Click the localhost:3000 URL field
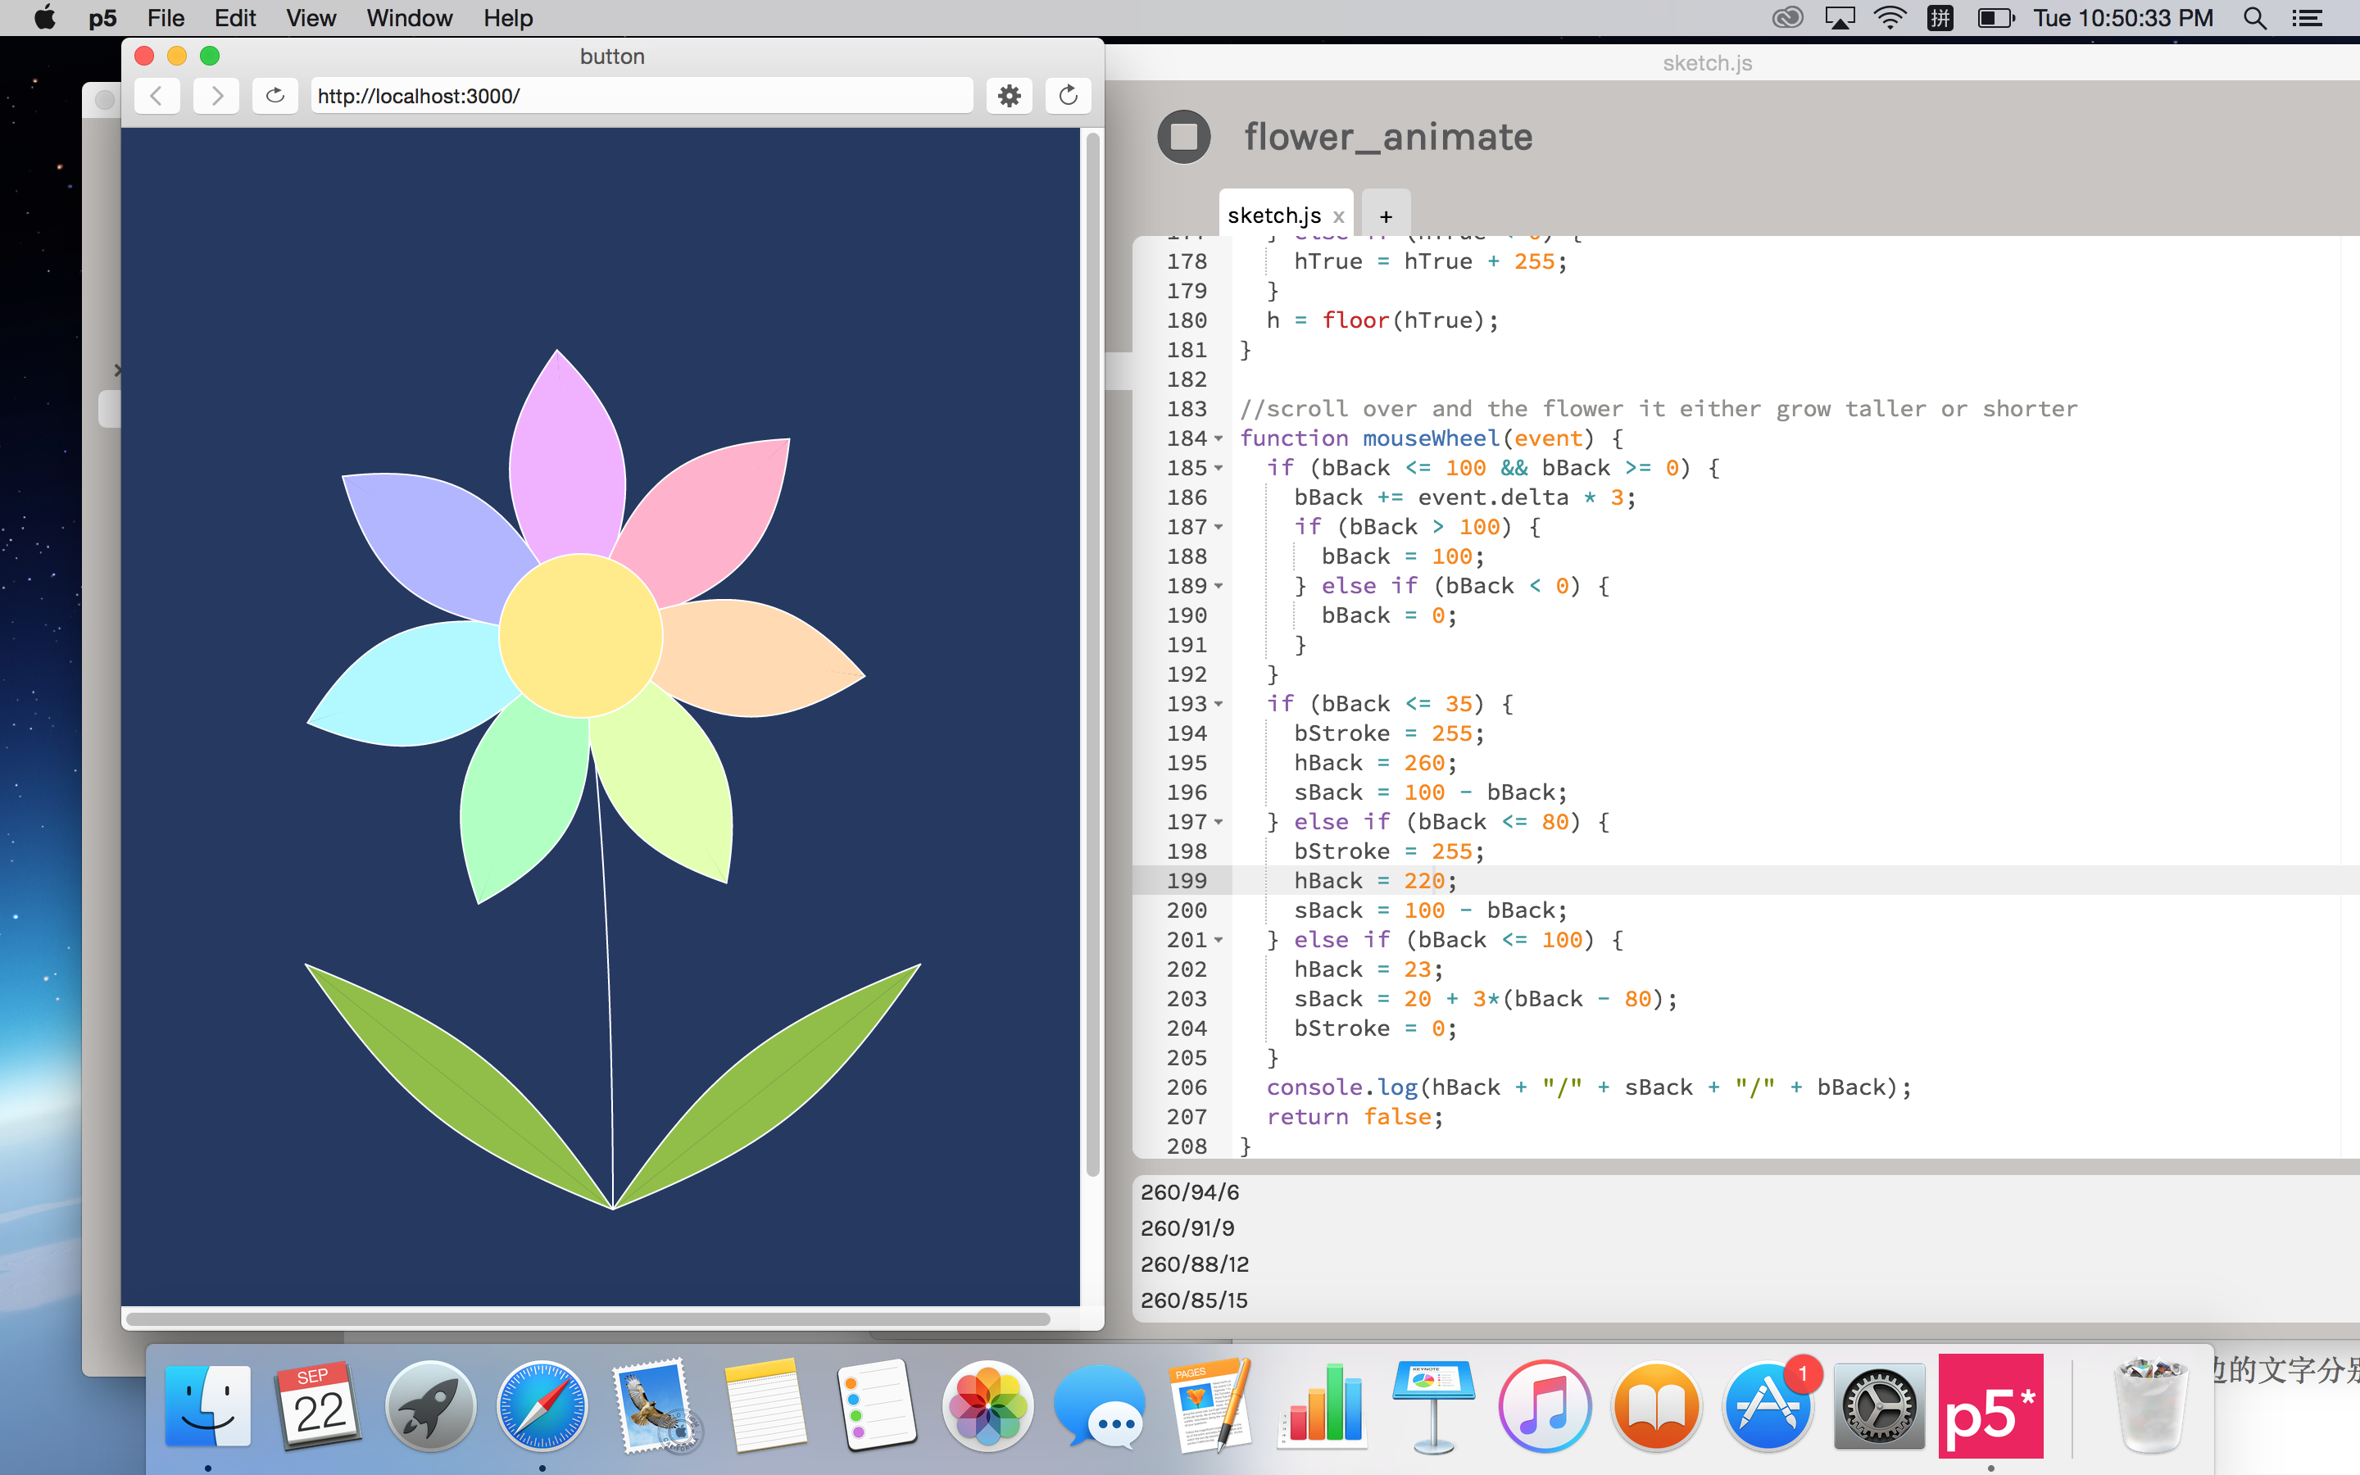The height and width of the screenshot is (1475, 2360). (x=641, y=96)
